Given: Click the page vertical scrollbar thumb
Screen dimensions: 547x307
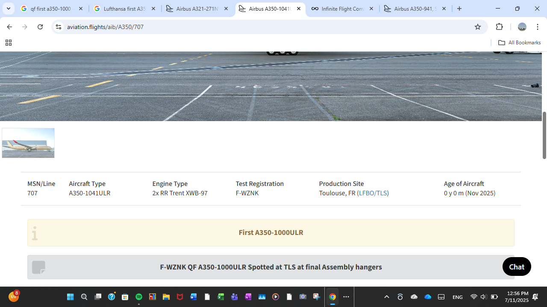Looking at the screenshot, I should click(544, 135).
